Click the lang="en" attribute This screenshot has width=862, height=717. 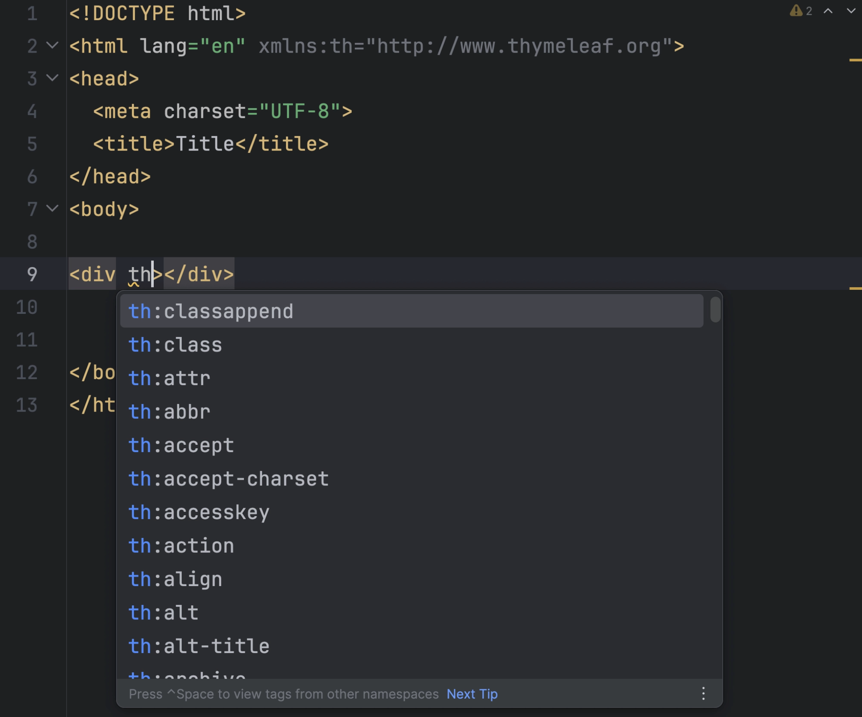[x=192, y=46]
